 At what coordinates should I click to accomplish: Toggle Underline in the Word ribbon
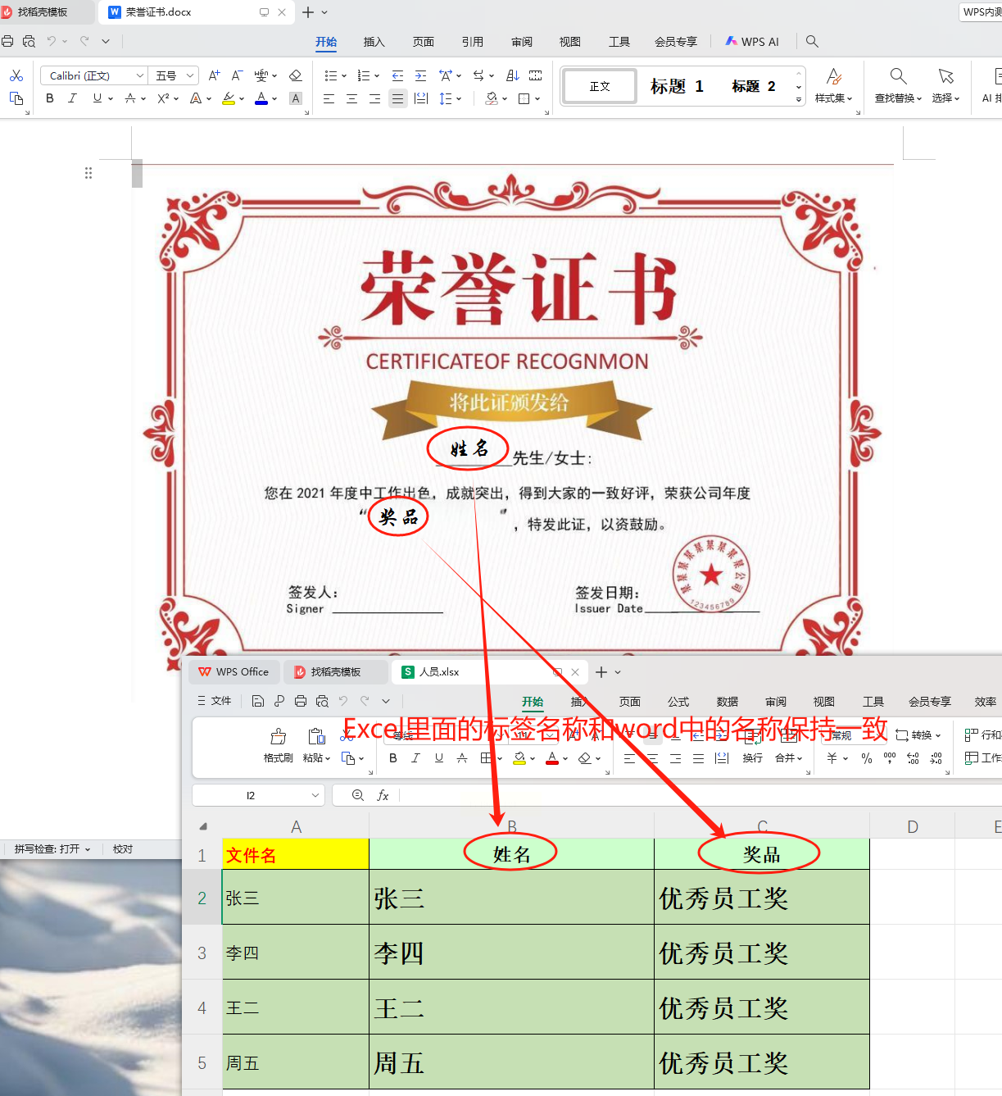pos(97,98)
